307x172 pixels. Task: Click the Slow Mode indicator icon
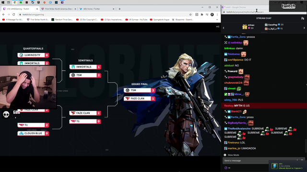tap(225, 155)
